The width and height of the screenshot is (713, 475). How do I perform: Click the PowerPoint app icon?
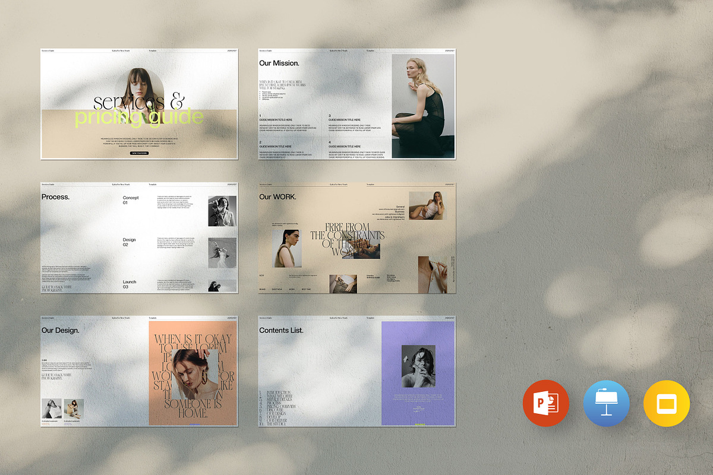coord(546,404)
